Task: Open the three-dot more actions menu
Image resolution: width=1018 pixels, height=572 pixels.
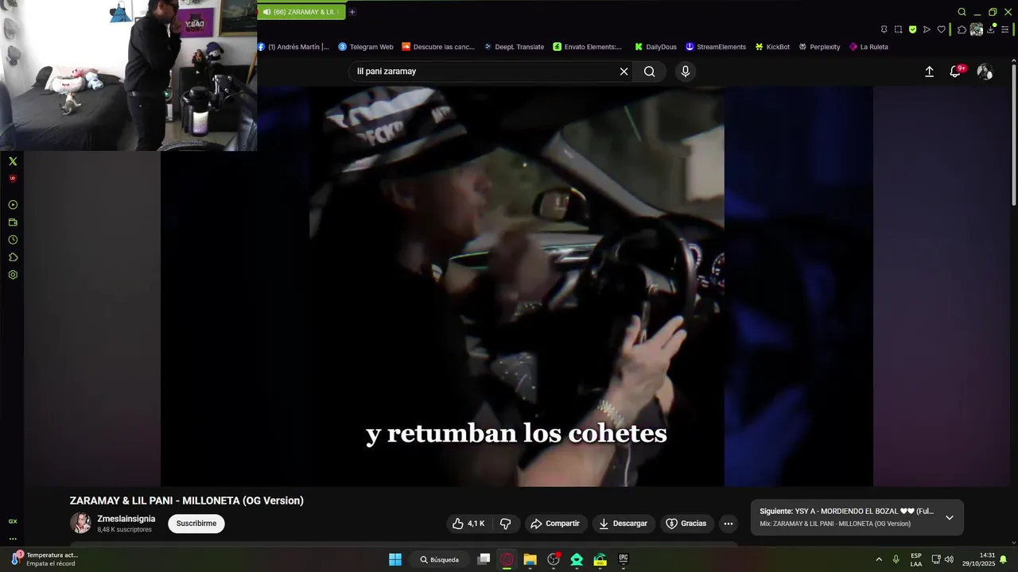Action: click(x=728, y=524)
